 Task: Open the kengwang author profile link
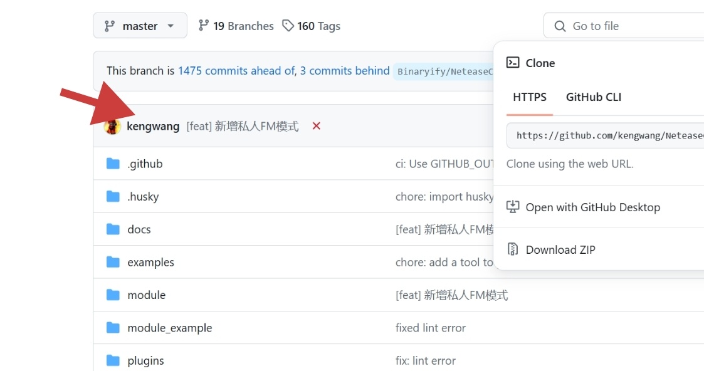tap(153, 127)
